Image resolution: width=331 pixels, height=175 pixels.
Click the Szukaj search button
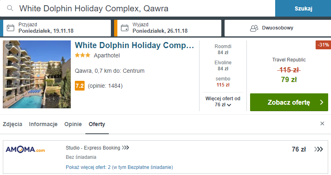coord(303,8)
